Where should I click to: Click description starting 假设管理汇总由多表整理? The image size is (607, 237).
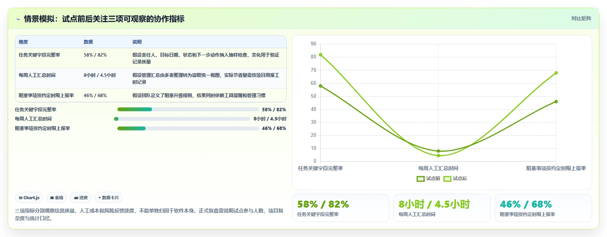tap(206, 78)
